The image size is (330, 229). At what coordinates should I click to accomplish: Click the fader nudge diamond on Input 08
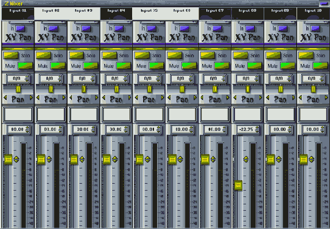(246, 159)
